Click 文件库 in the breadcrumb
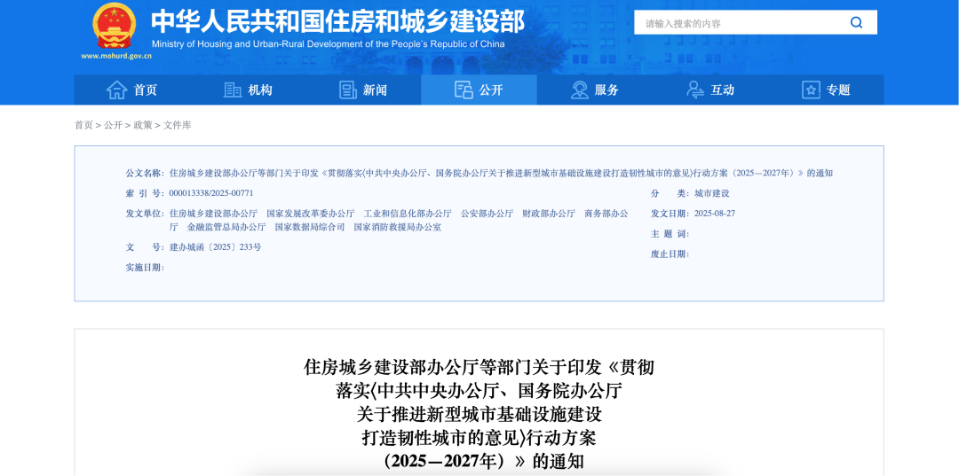959x476 pixels. (178, 125)
